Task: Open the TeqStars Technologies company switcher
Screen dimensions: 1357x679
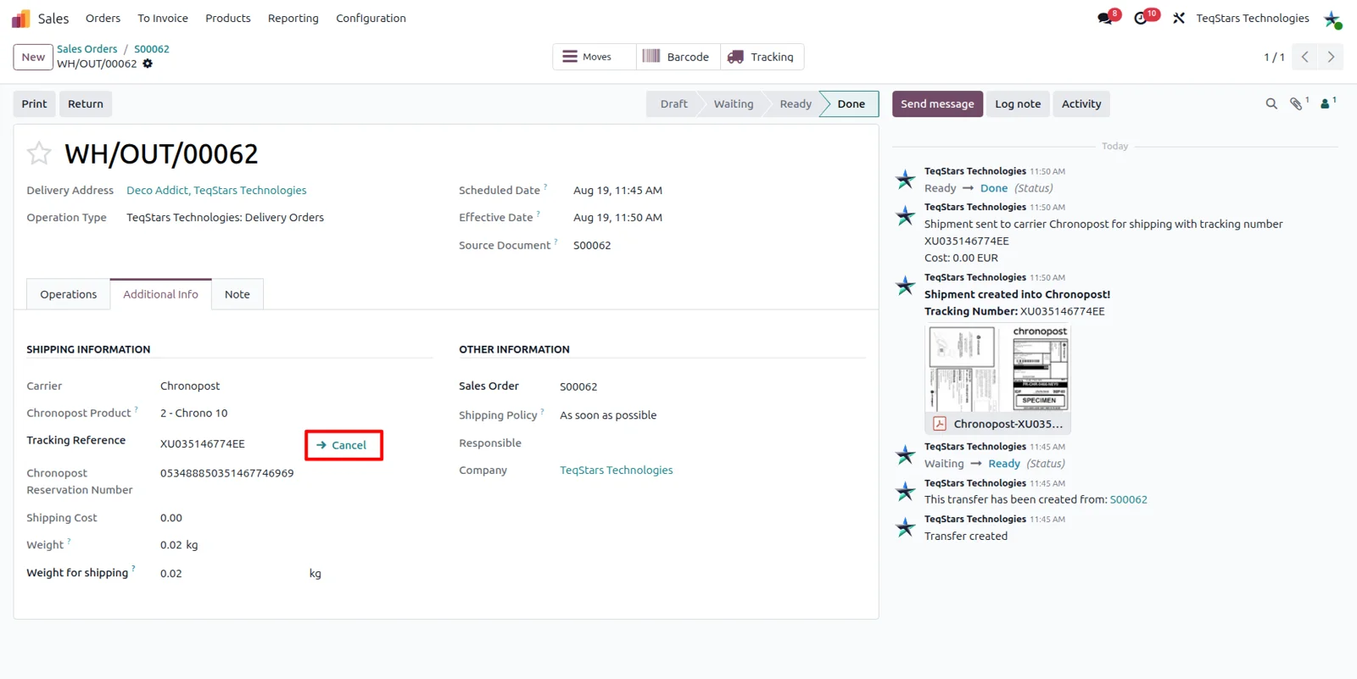Action: pos(1253,18)
